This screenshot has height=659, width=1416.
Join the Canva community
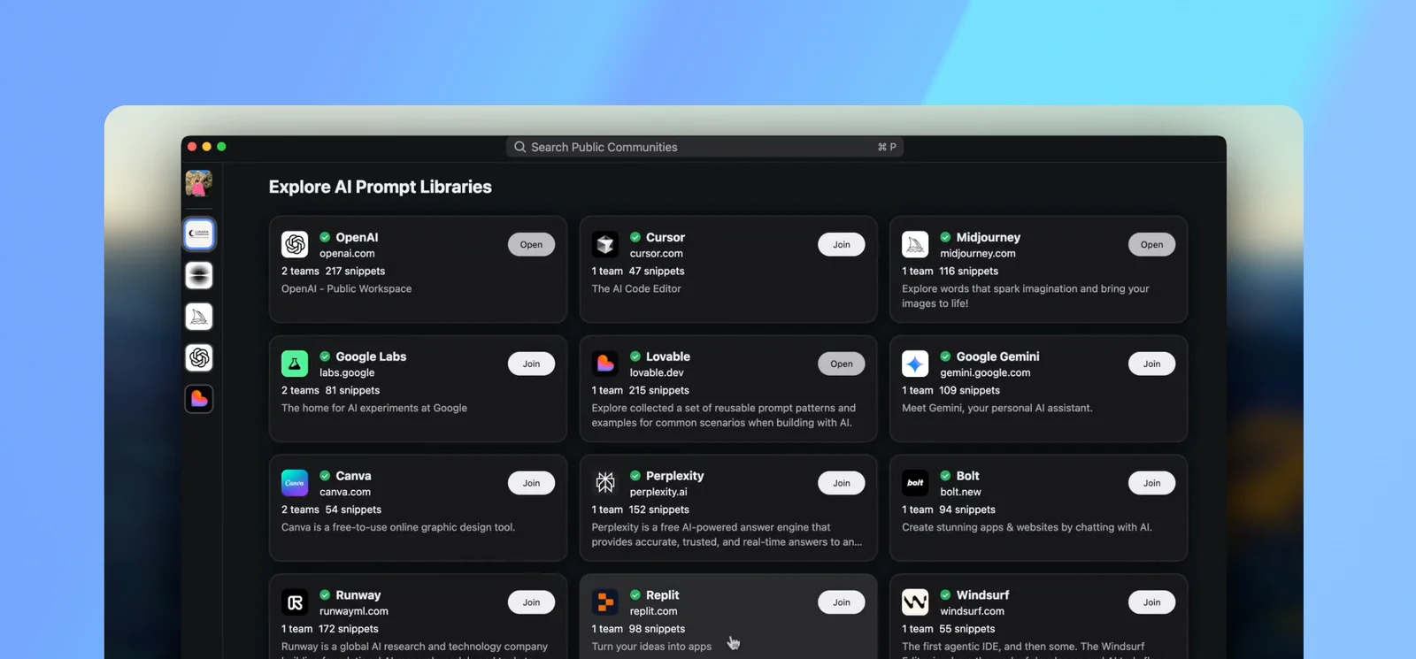(531, 483)
